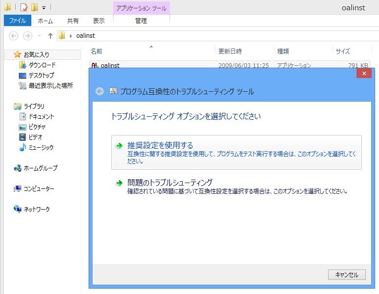
Task: Click the ライブラリ icon
Action: 18,107
